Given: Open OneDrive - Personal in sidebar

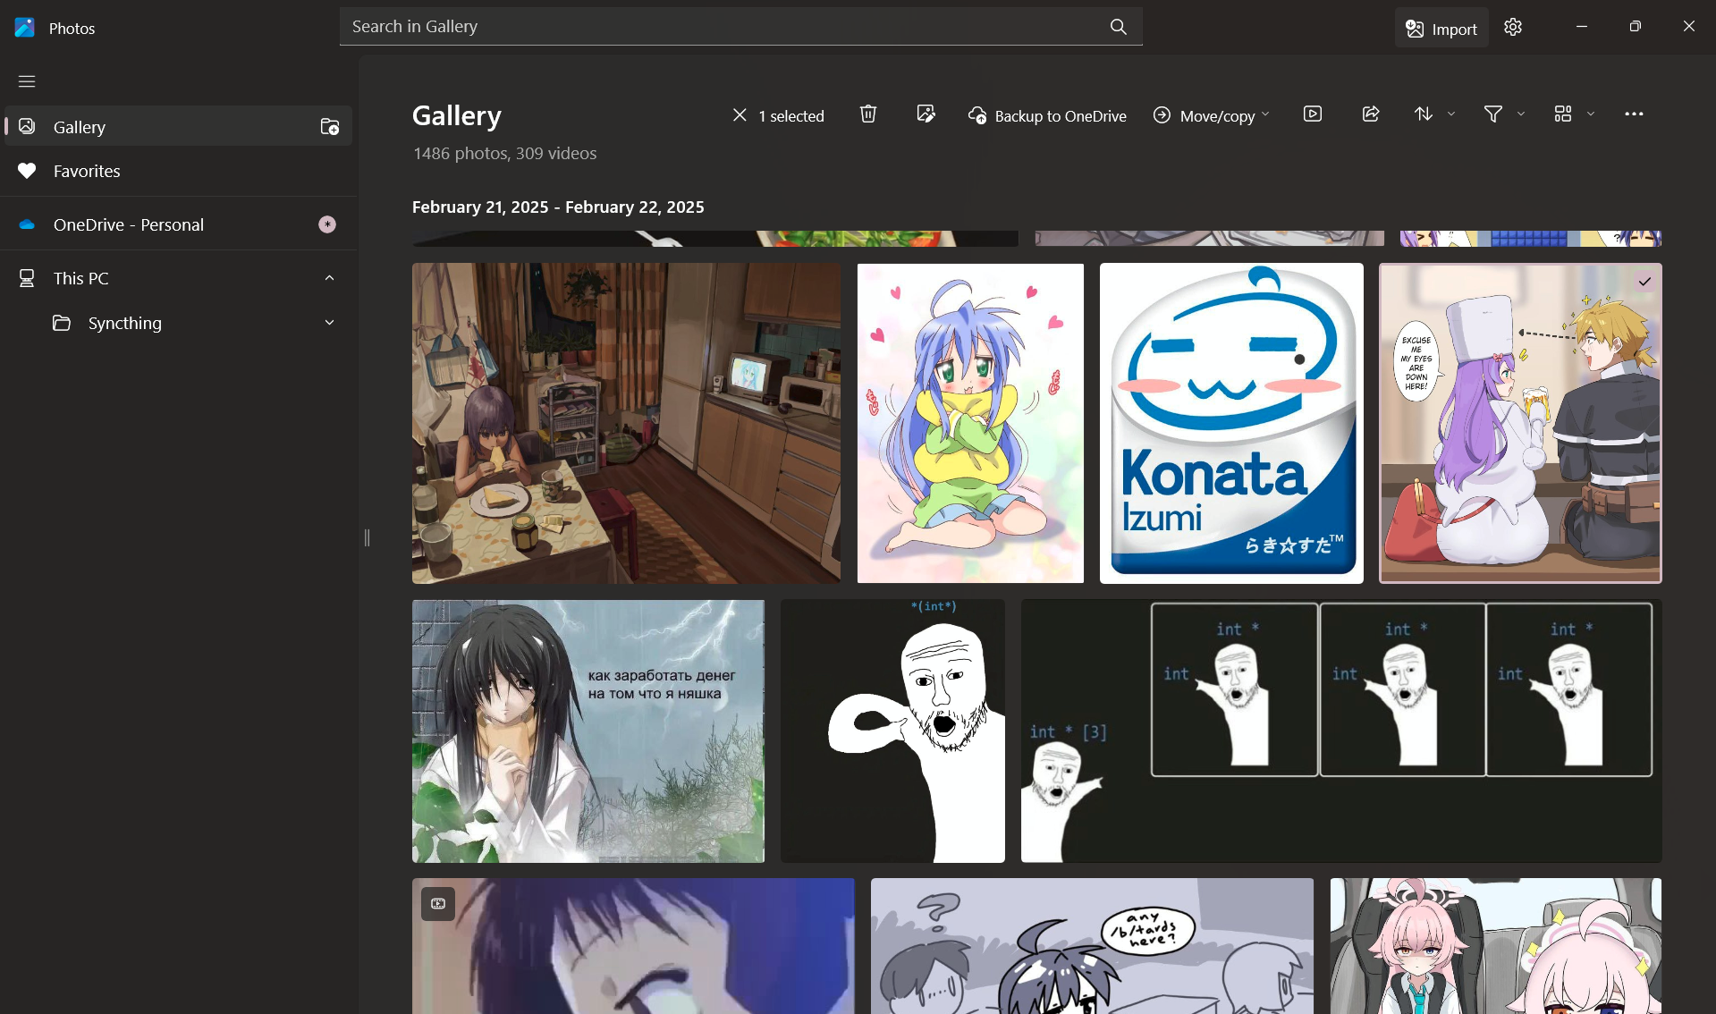Looking at the screenshot, I should (179, 224).
